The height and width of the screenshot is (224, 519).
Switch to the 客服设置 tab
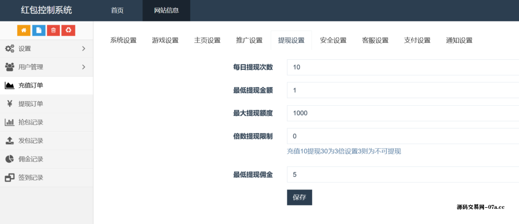[375, 40]
